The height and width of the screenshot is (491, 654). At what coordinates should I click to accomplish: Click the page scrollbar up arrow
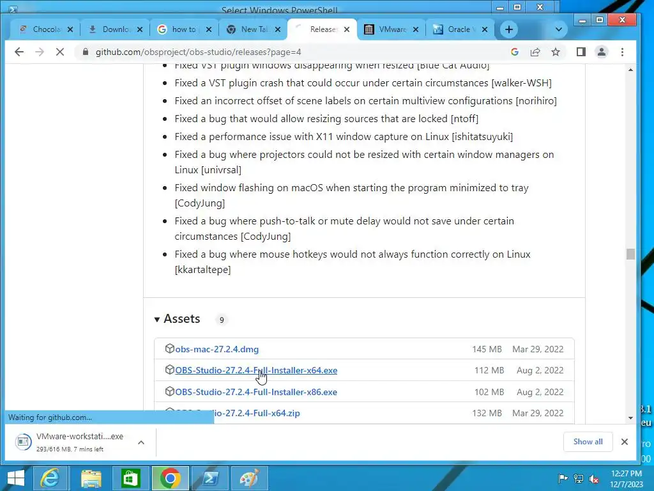pyautogui.click(x=630, y=70)
